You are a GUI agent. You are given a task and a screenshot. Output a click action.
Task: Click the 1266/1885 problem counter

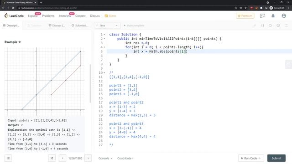point(75,158)
